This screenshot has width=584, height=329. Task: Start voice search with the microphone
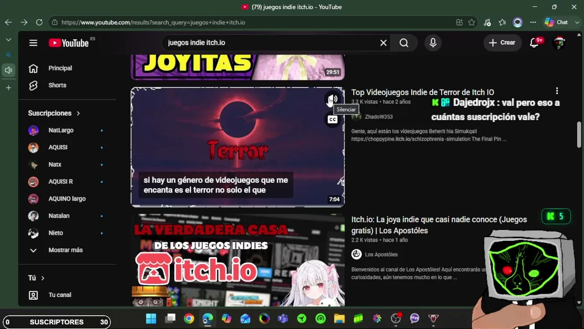tap(433, 42)
